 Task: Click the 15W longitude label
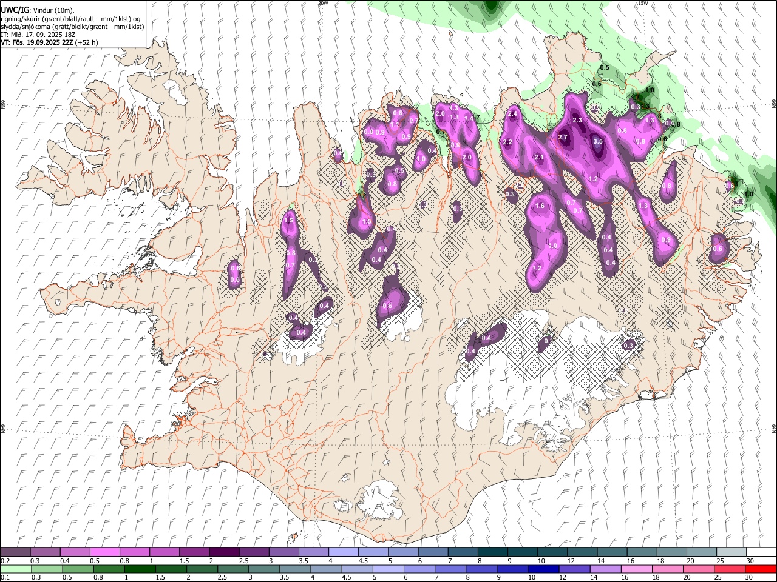643,3
